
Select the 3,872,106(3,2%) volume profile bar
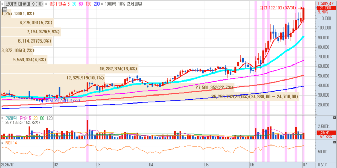[x=17, y=51]
